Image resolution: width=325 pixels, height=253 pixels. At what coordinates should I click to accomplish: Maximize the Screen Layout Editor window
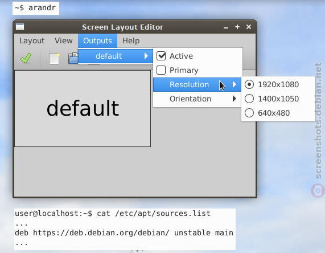coord(237,27)
